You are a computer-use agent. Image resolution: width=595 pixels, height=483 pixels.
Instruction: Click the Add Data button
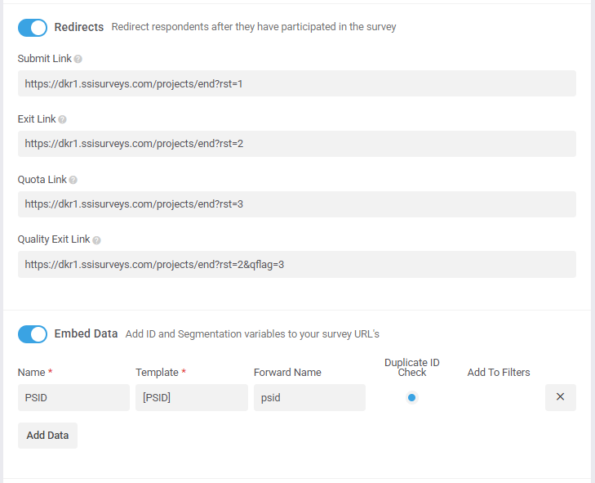pyautogui.click(x=47, y=436)
